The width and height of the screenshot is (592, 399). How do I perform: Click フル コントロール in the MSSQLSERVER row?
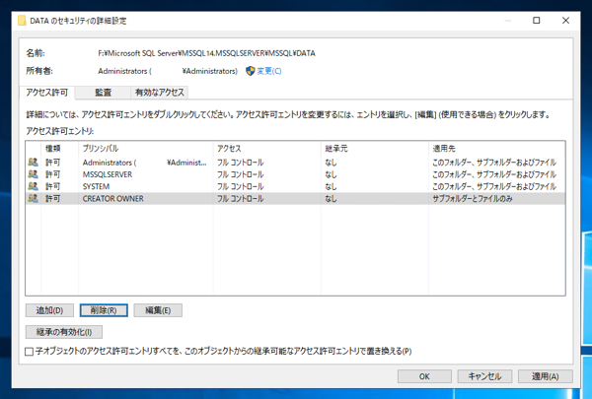pyautogui.click(x=240, y=174)
